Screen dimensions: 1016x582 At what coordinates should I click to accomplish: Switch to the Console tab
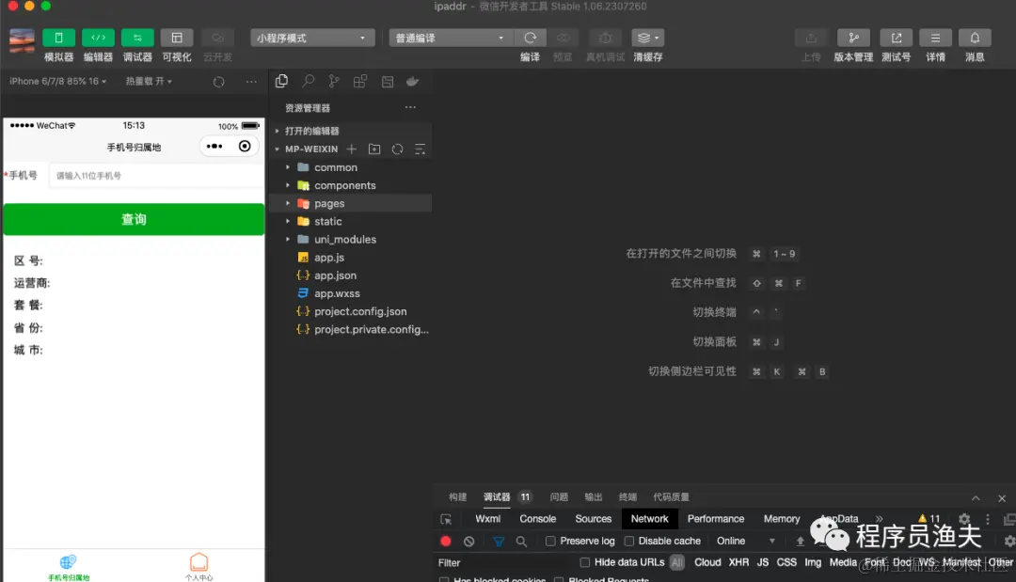(537, 518)
